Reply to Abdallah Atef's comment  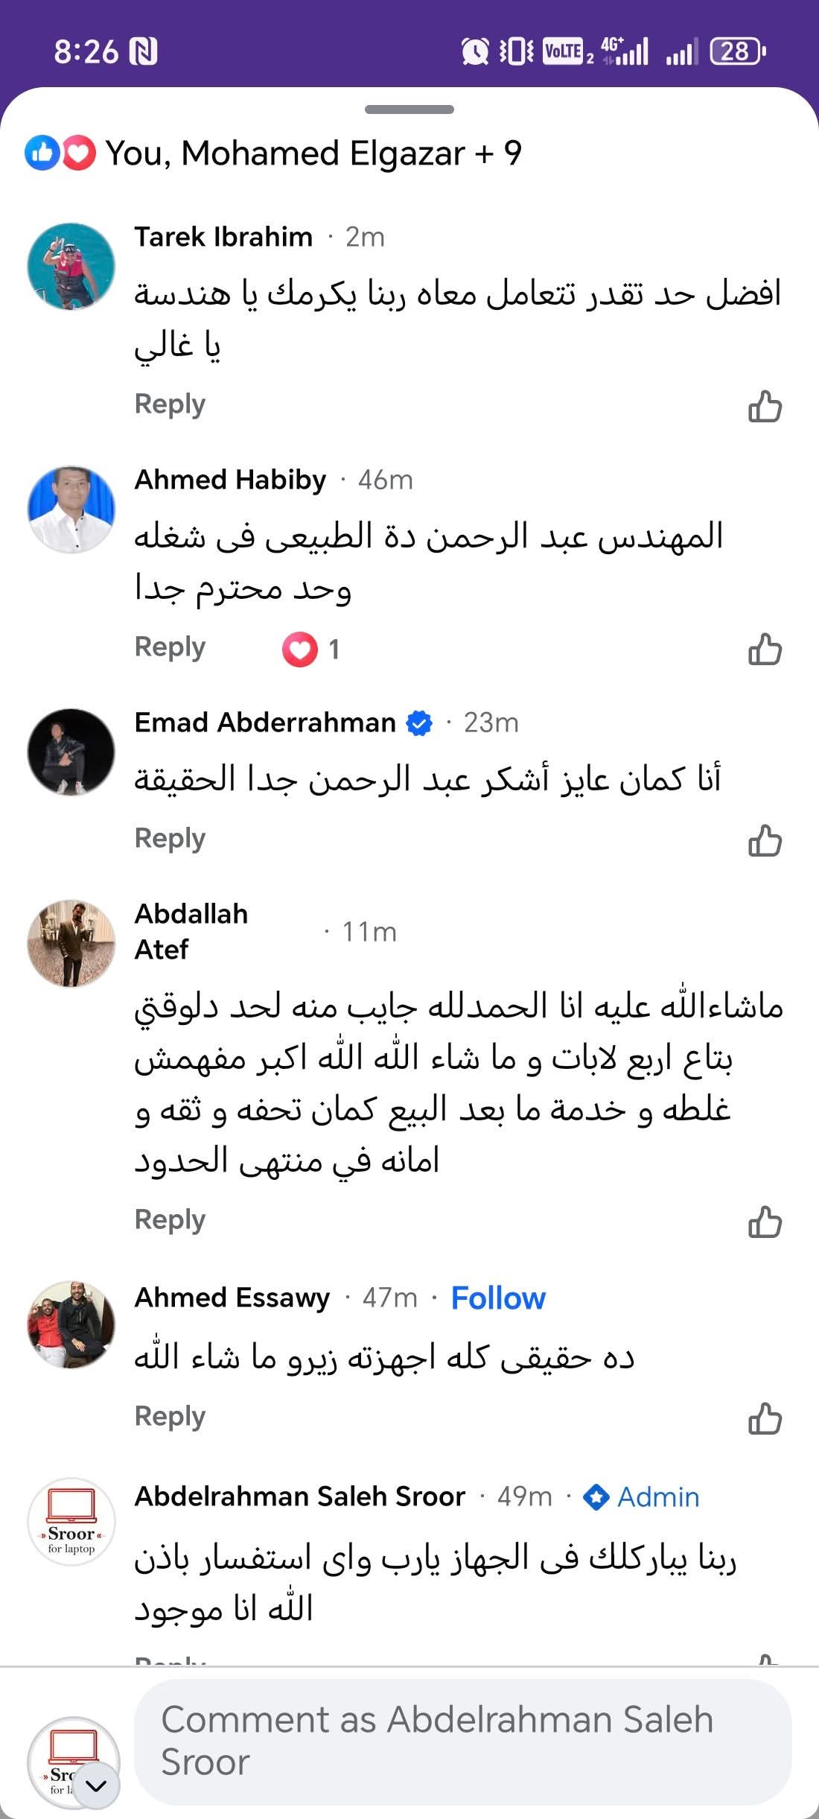170,1220
